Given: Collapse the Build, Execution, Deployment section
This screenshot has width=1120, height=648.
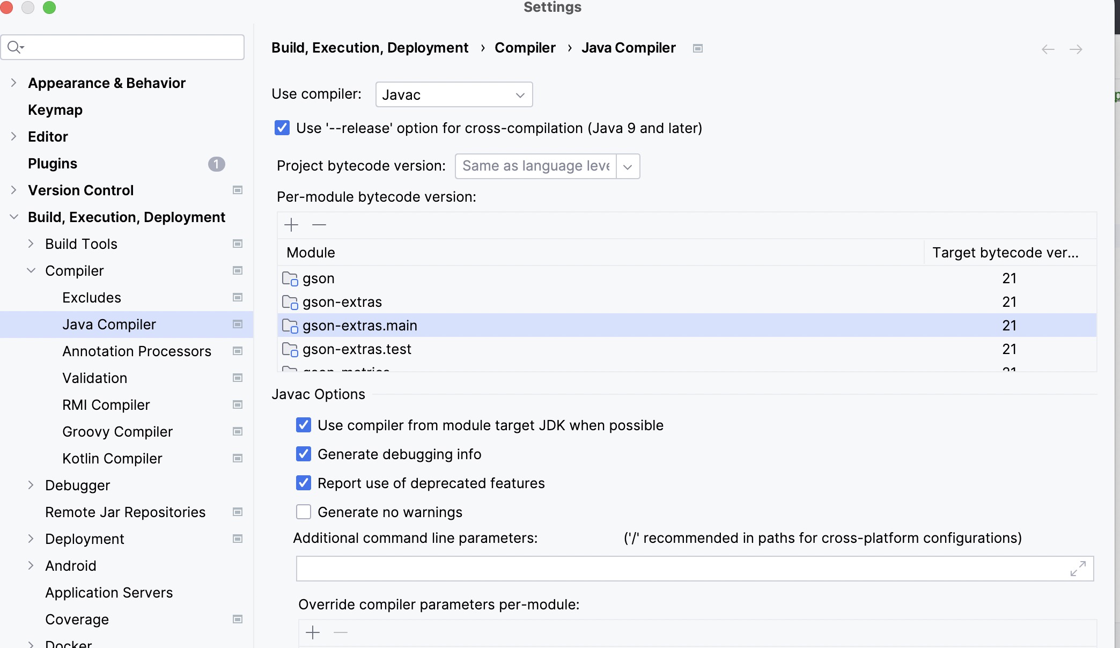Looking at the screenshot, I should point(14,217).
